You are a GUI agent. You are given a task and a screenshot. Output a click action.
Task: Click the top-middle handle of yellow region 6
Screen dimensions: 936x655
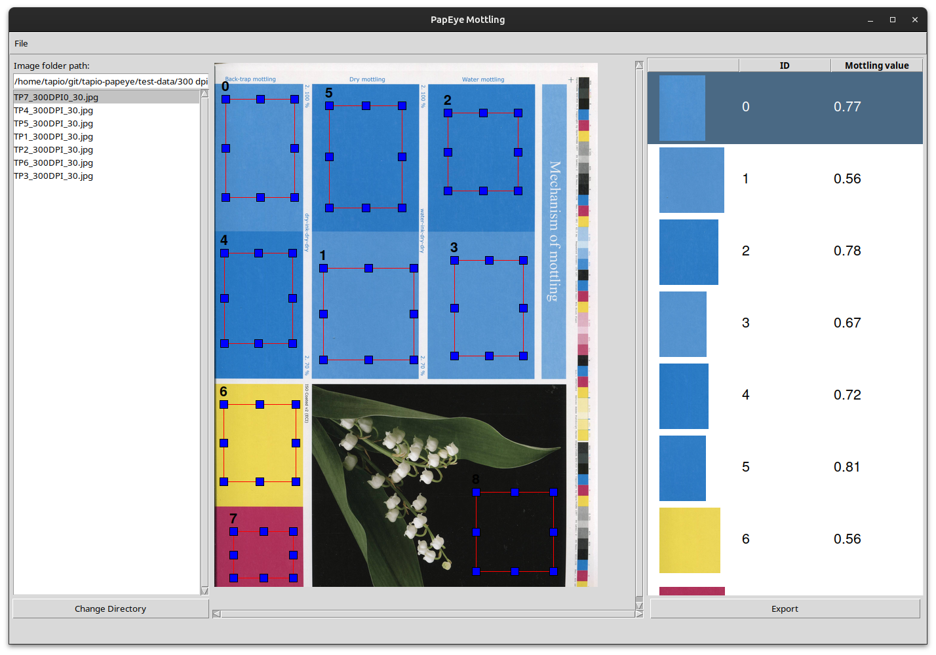pyautogui.click(x=260, y=404)
